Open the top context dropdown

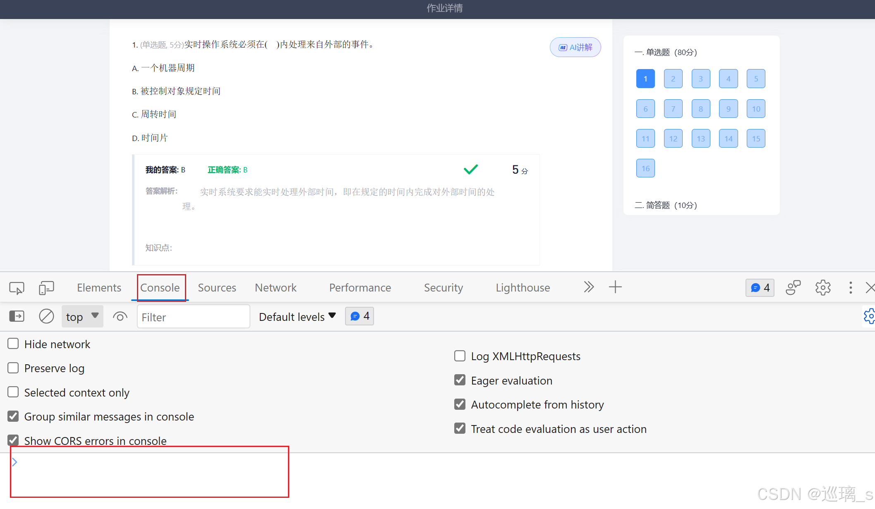pyautogui.click(x=82, y=317)
